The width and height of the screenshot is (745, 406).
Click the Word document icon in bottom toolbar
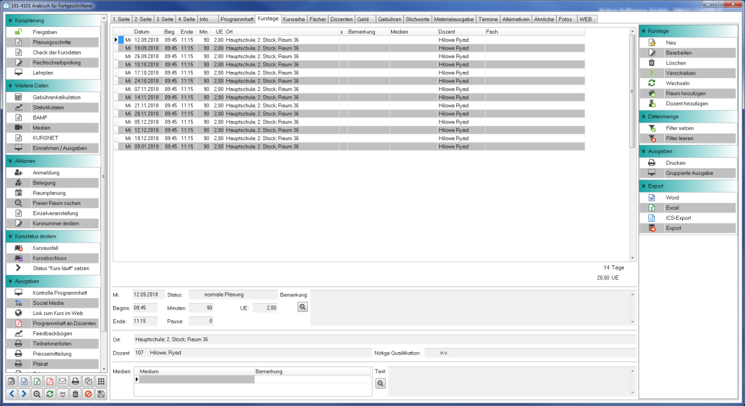pos(25,381)
